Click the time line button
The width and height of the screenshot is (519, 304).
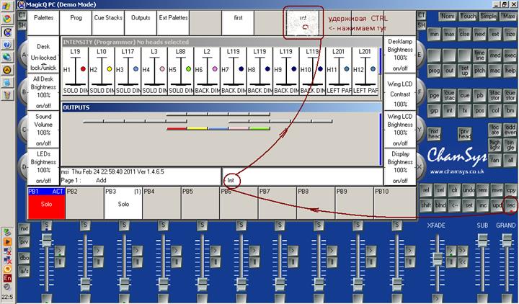(x=479, y=55)
